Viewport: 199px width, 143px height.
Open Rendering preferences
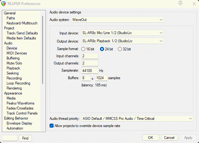14,88
